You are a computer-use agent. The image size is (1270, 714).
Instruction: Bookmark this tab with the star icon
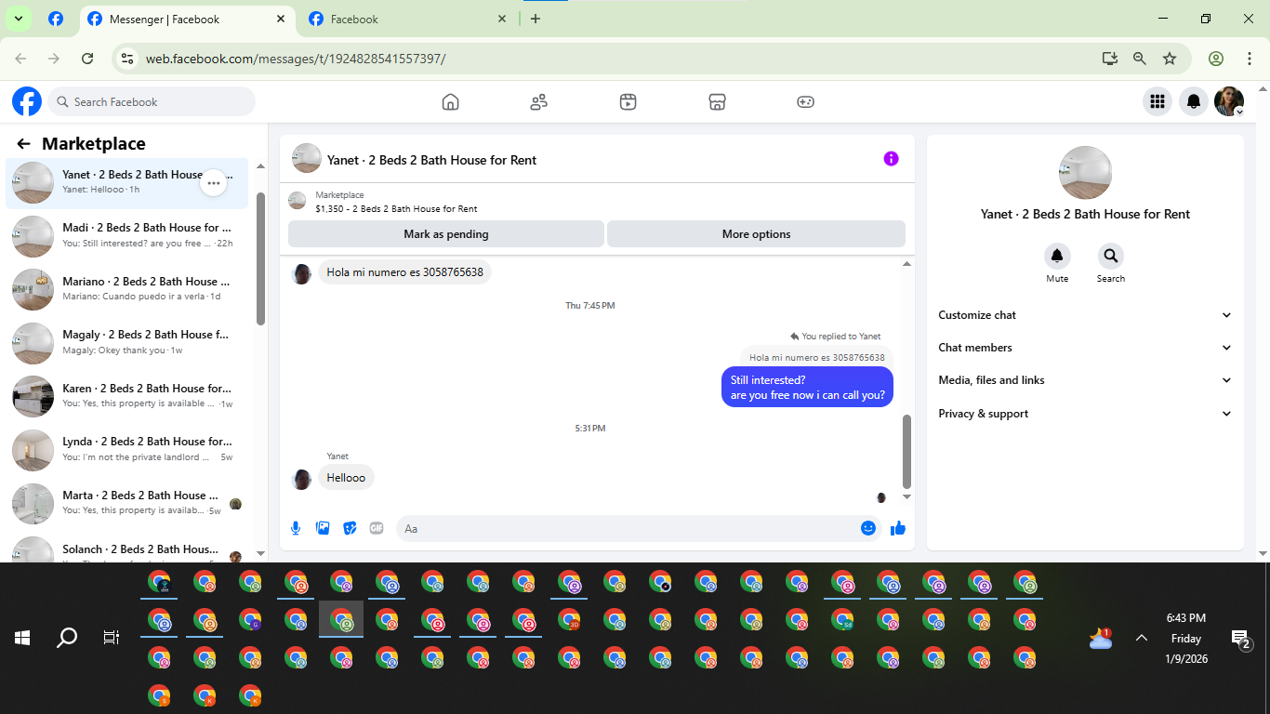point(1170,59)
